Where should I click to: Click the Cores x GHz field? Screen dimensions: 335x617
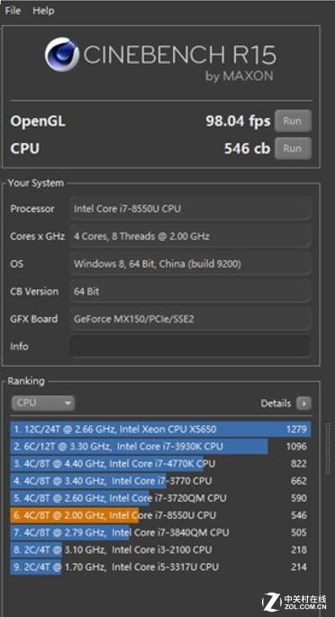190,236
